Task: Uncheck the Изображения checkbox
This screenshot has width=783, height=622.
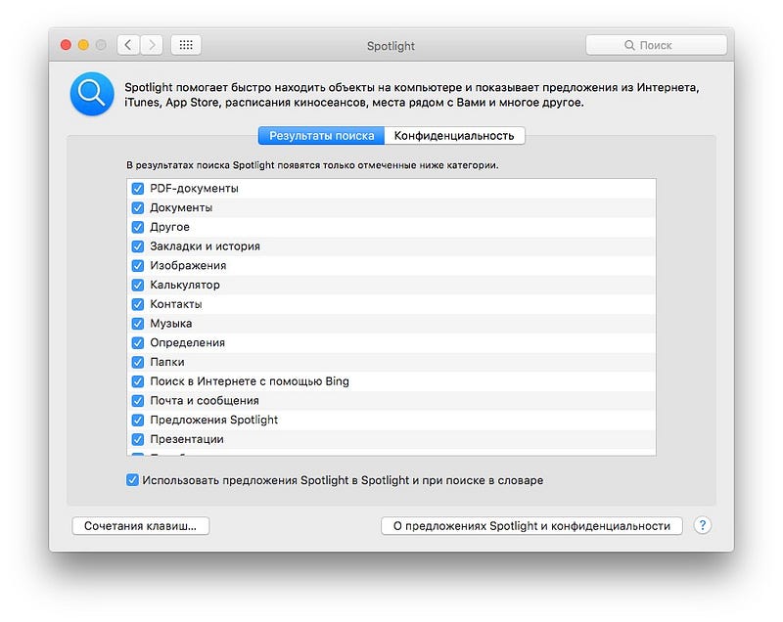Action: (138, 266)
